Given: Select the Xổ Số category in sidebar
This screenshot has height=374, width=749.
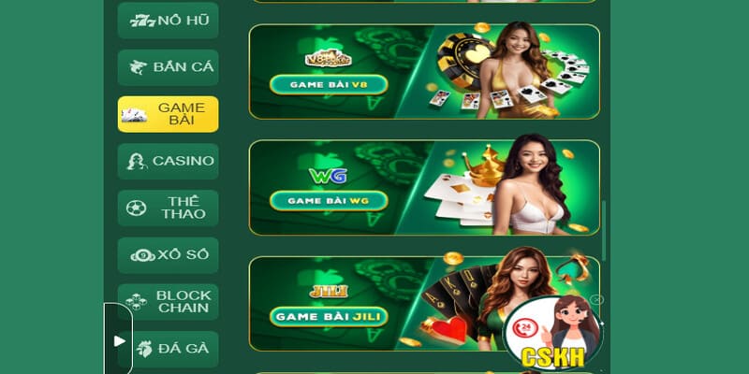Looking at the screenshot, I should coord(169,255).
